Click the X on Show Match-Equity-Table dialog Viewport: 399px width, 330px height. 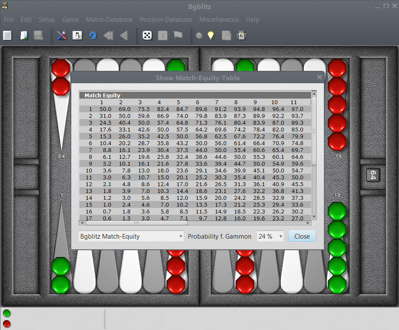click(x=320, y=77)
